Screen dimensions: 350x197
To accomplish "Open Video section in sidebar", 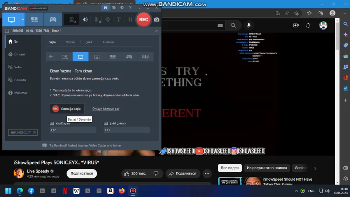I will click(x=23, y=67).
